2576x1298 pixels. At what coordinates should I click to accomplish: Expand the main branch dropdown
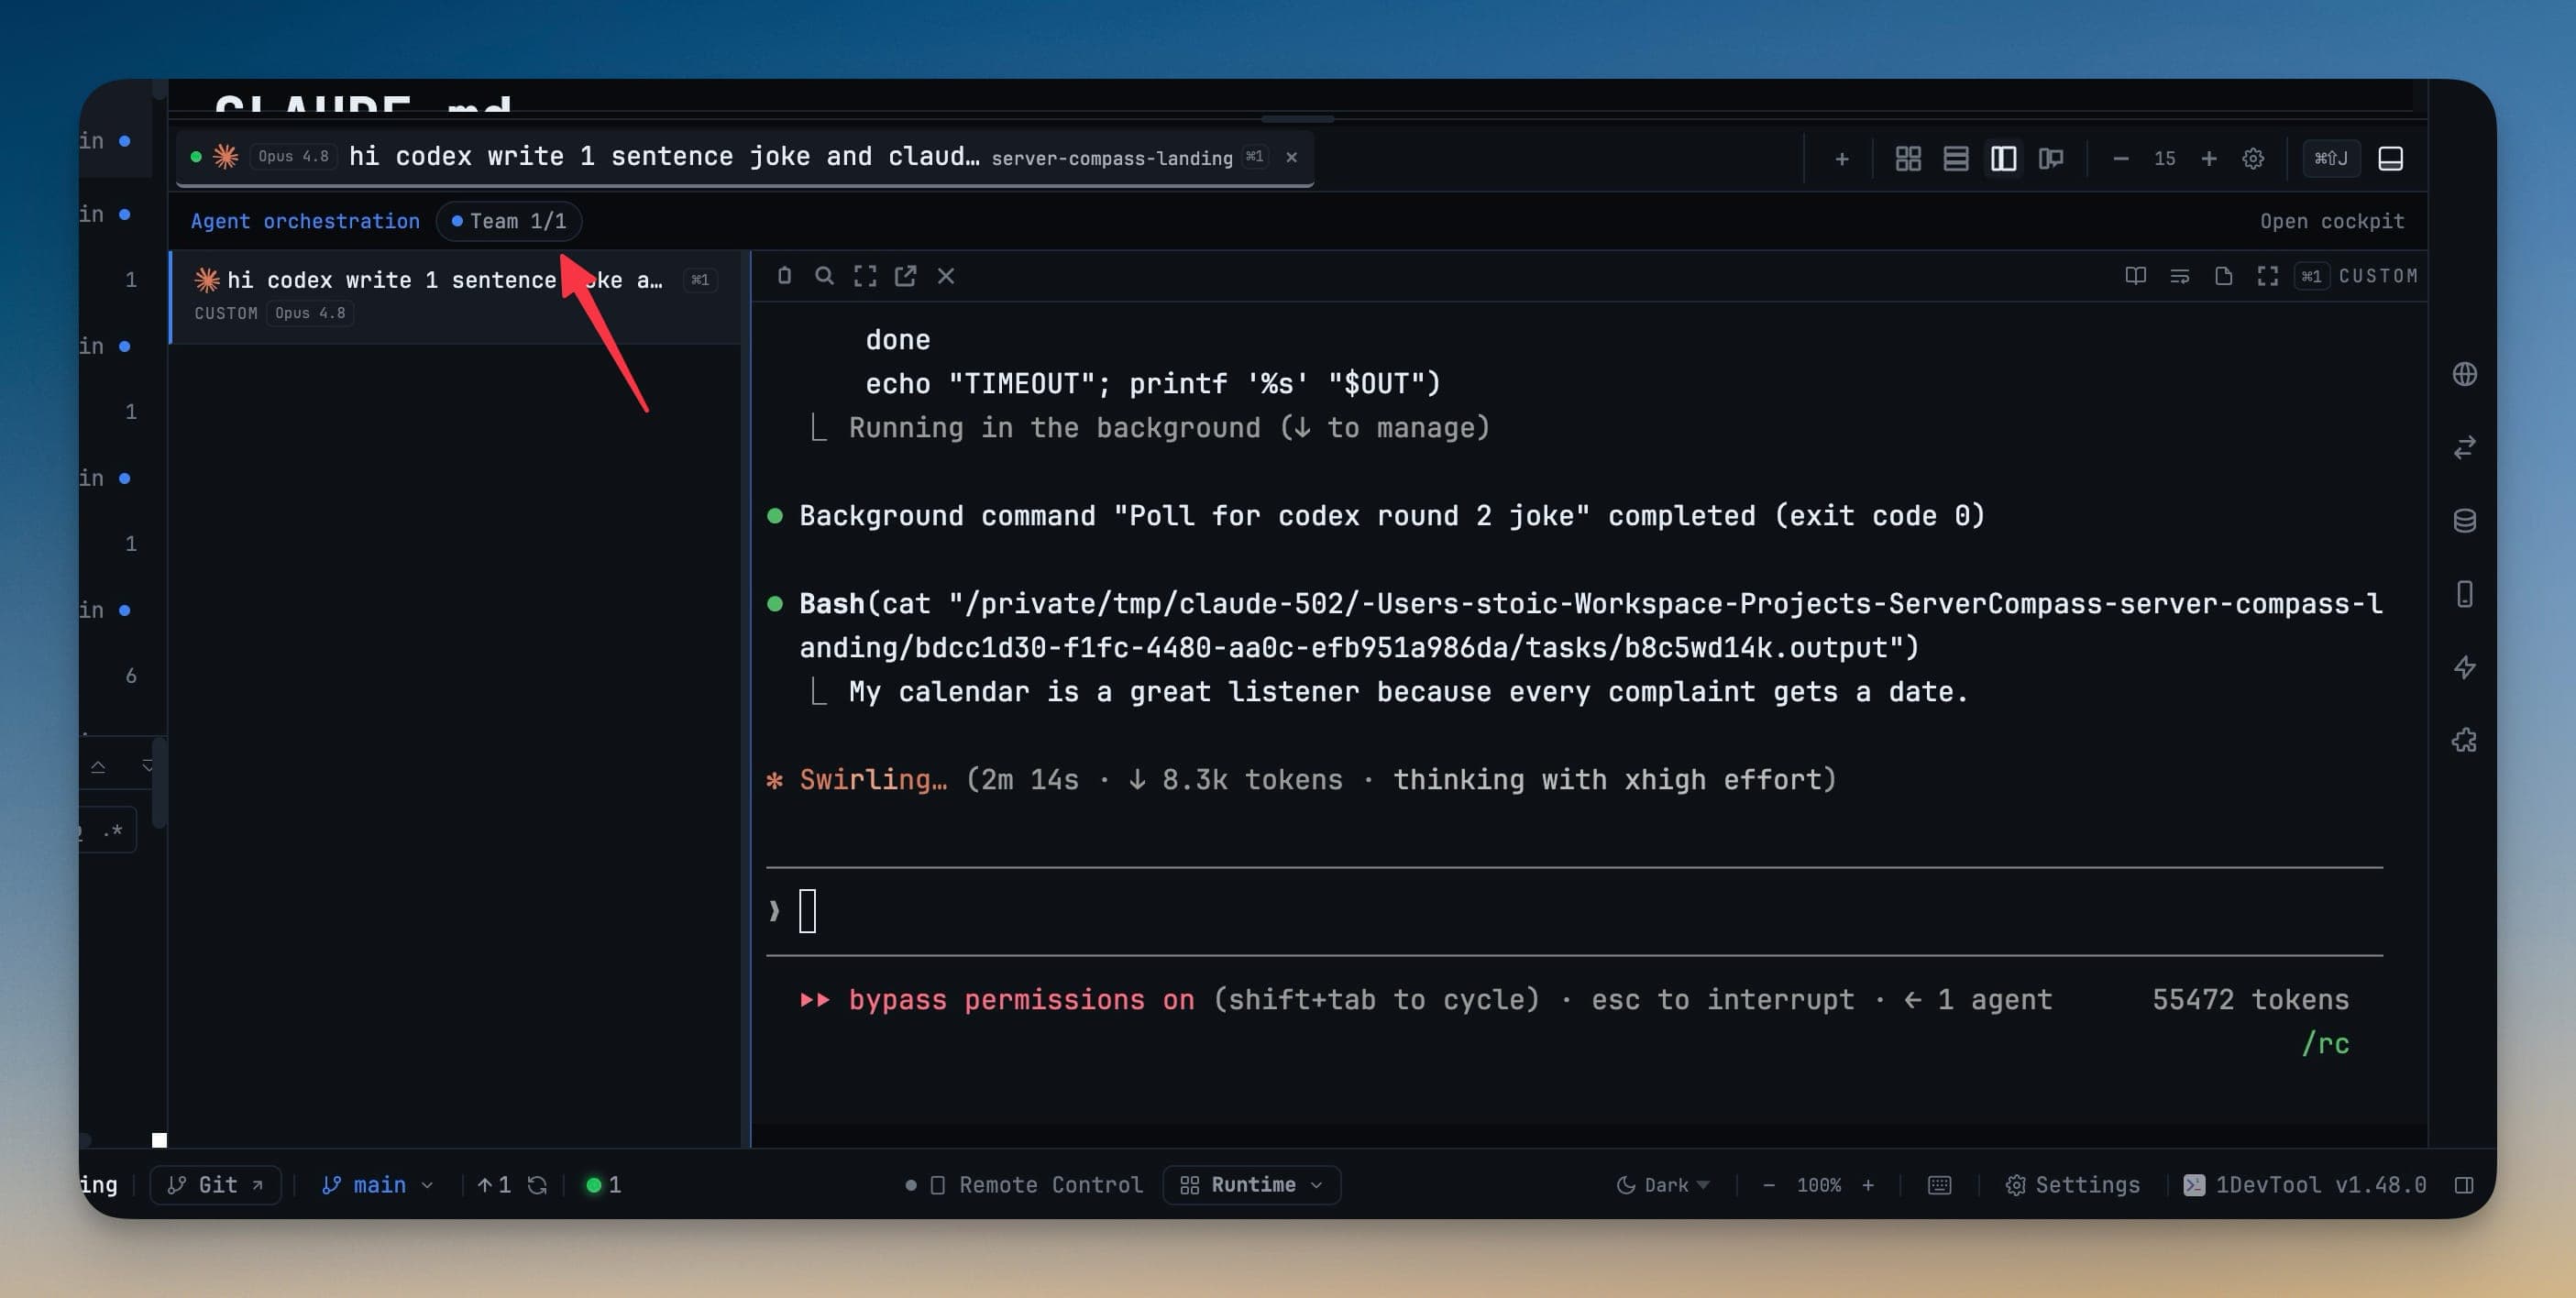click(378, 1185)
